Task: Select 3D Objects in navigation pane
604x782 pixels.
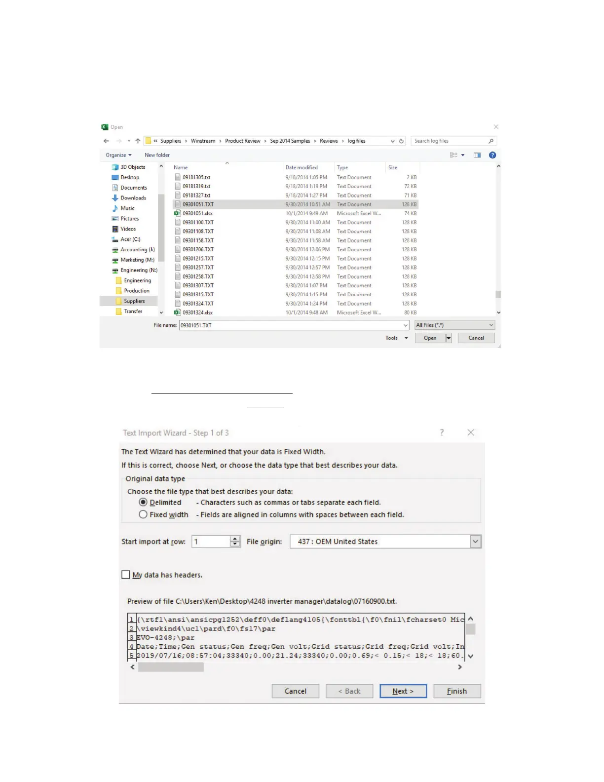Action: 128,167
